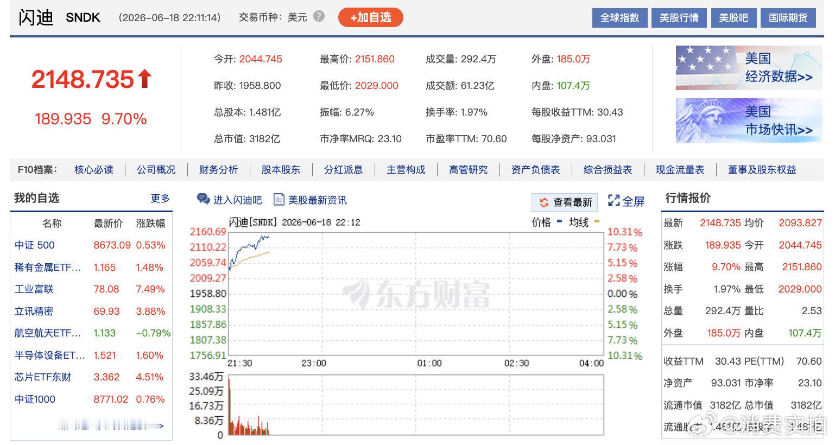Click the refresh icon in 查看最新

click(544, 202)
